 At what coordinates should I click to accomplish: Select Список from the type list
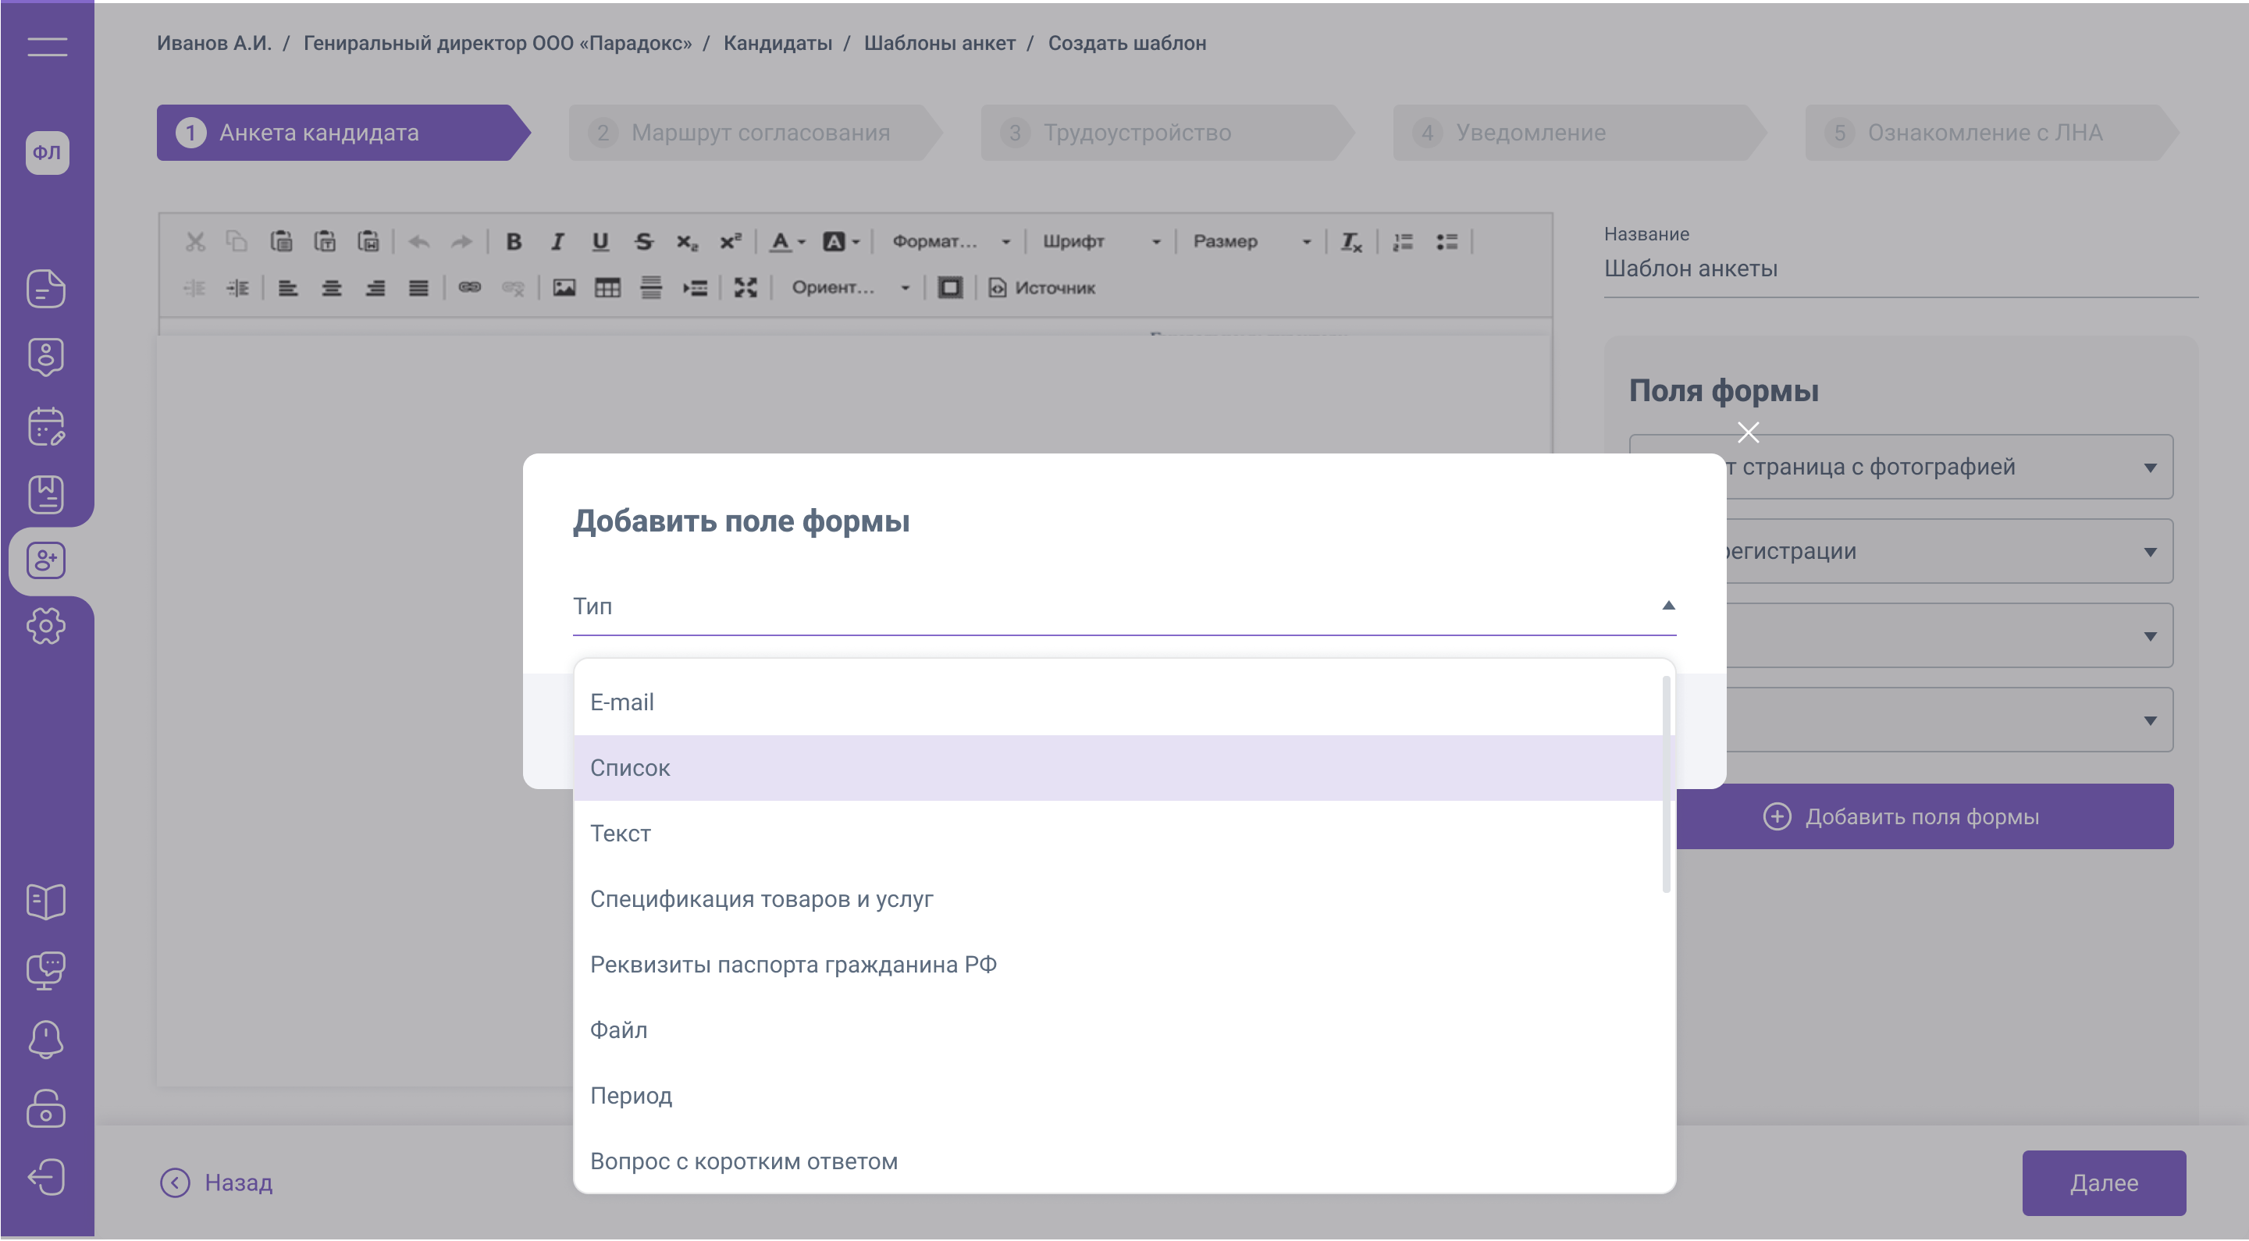tap(630, 768)
